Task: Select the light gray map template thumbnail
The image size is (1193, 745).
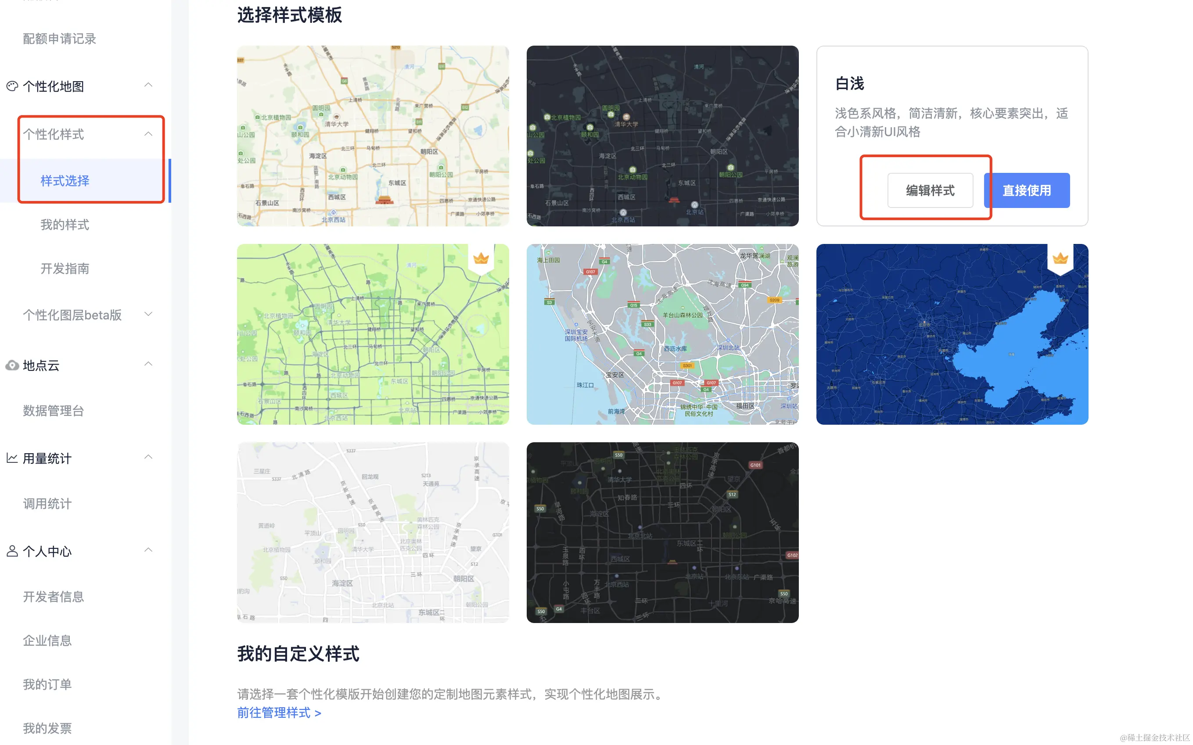Action: 373,532
